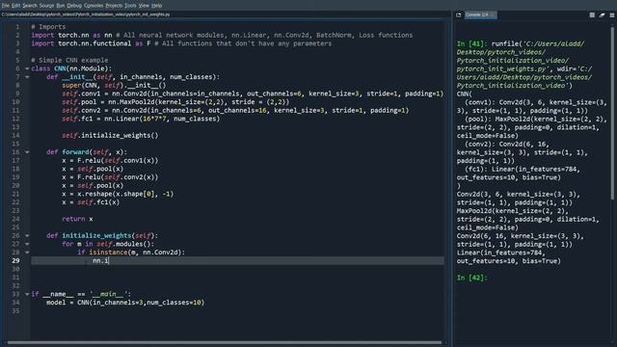Image resolution: width=617 pixels, height=347 pixels.
Task: Open the Help menu
Action: 156,6
